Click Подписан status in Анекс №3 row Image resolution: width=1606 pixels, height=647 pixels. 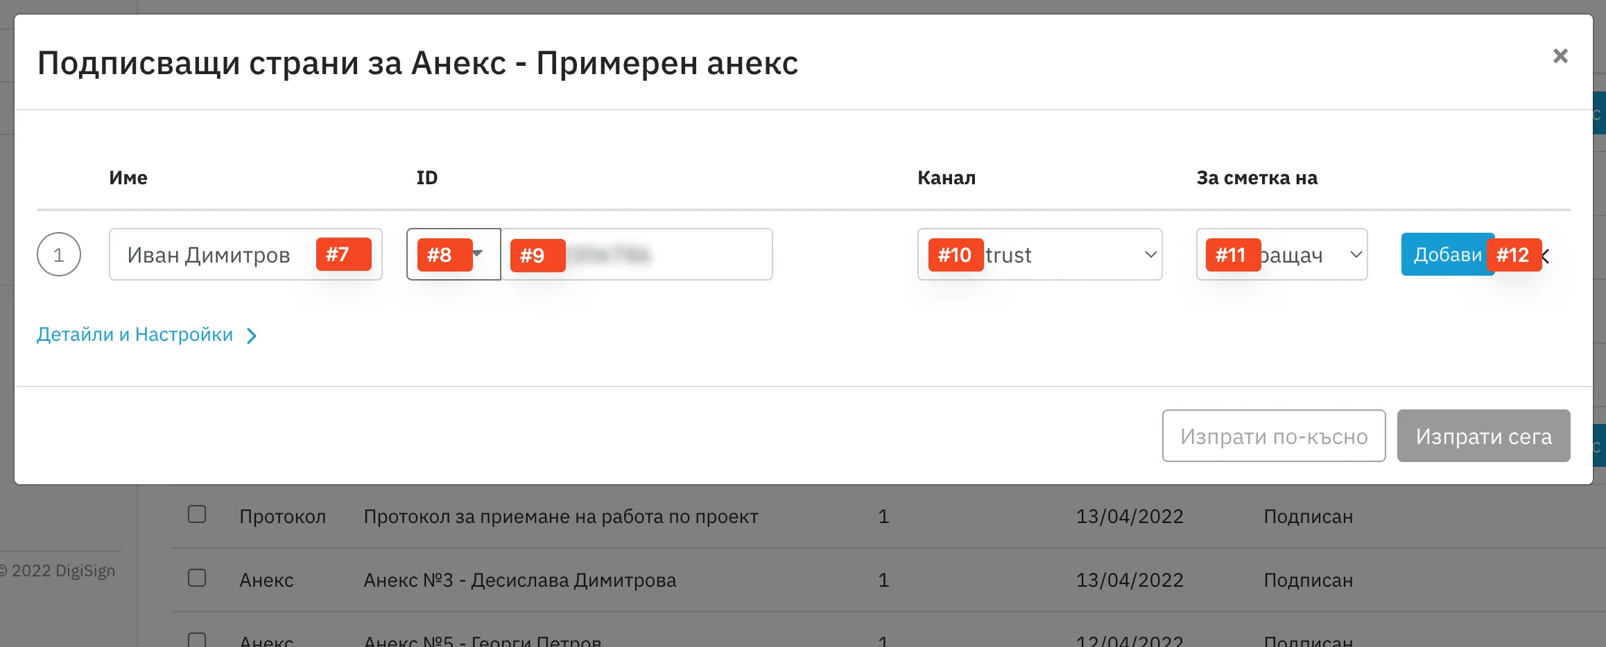1309,580
